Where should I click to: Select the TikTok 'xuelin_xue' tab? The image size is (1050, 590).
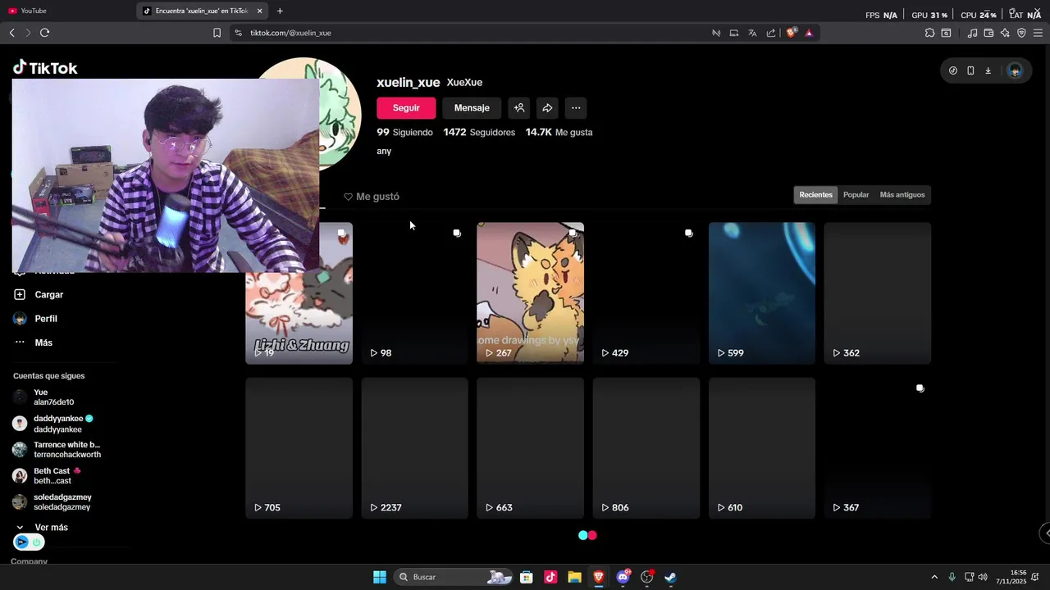203,11
